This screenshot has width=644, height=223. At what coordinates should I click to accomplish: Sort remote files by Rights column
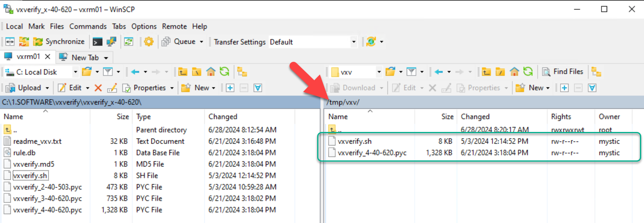pyautogui.click(x=561, y=117)
